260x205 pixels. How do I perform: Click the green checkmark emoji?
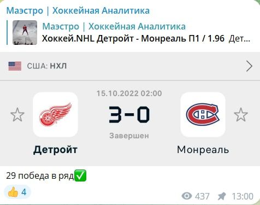(80, 176)
